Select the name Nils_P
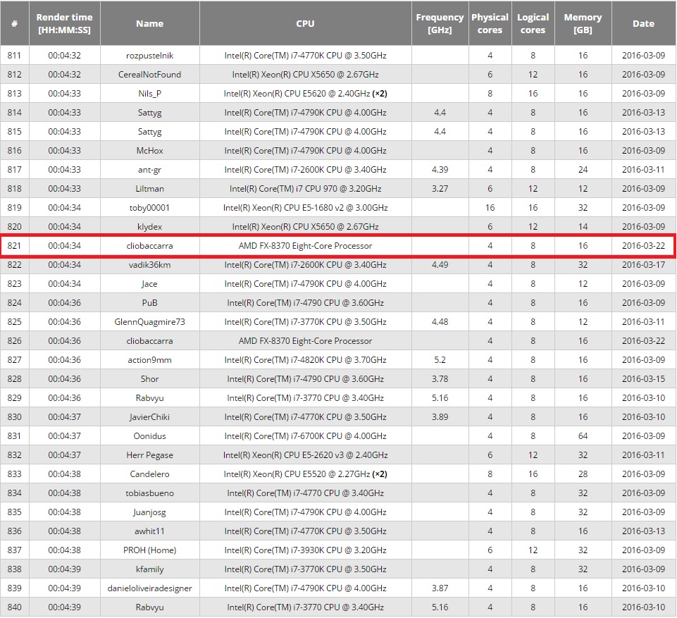The image size is (677, 618). pyautogui.click(x=149, y=93)
